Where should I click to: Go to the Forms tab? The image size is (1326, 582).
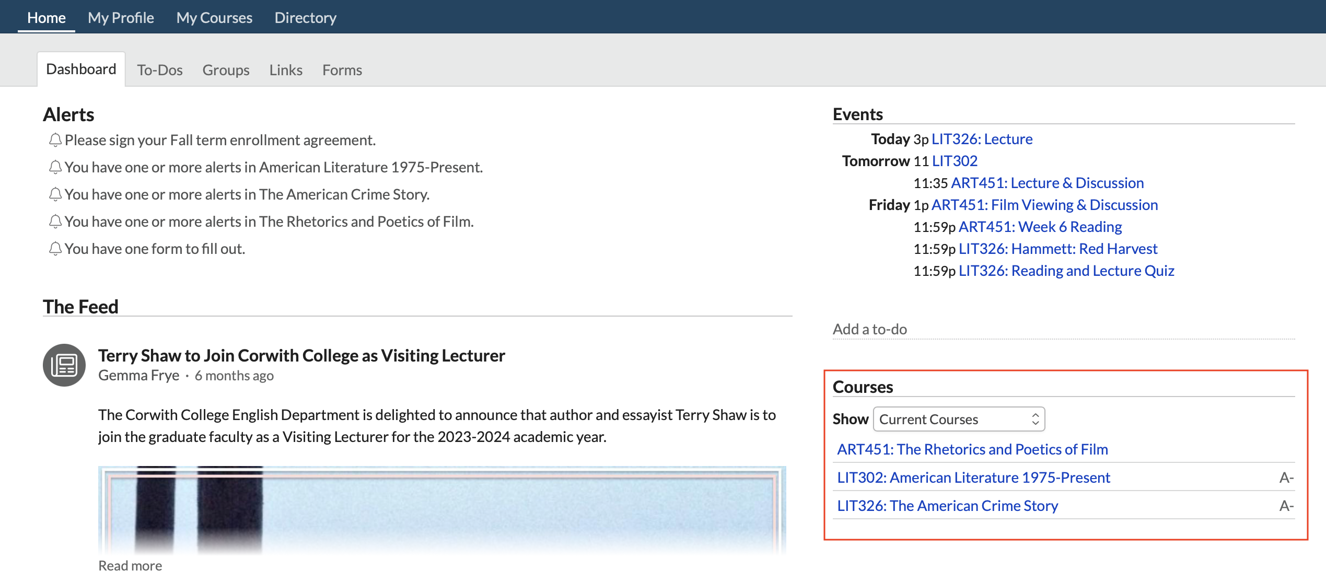point(342,70)
